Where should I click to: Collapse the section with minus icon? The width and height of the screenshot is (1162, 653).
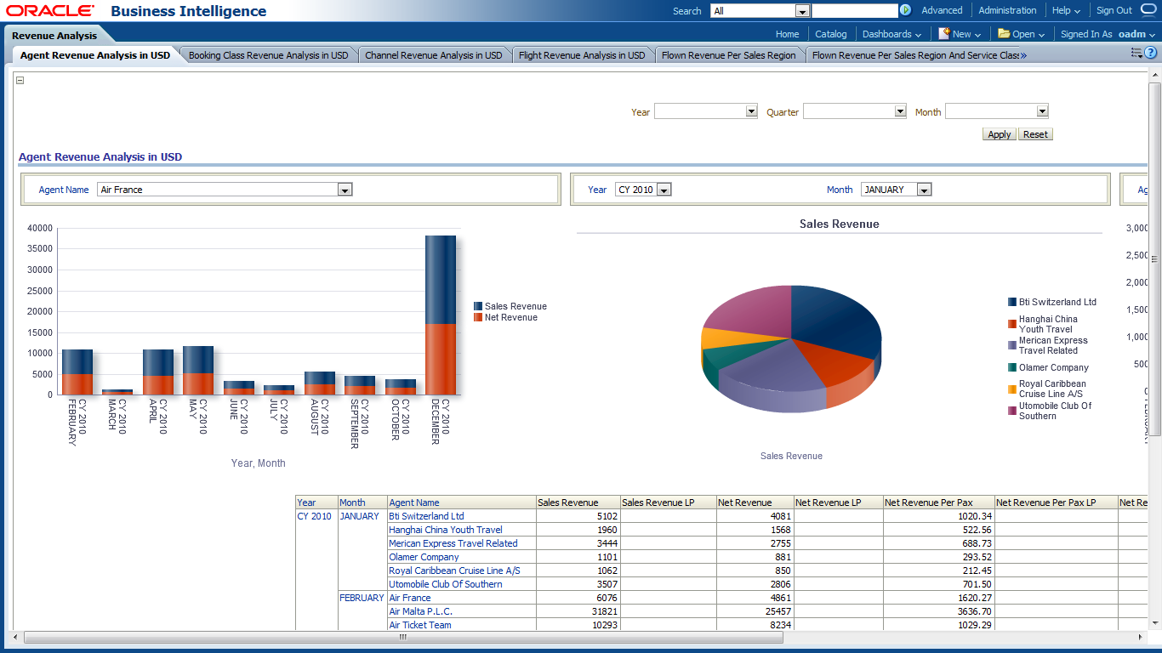20,81
